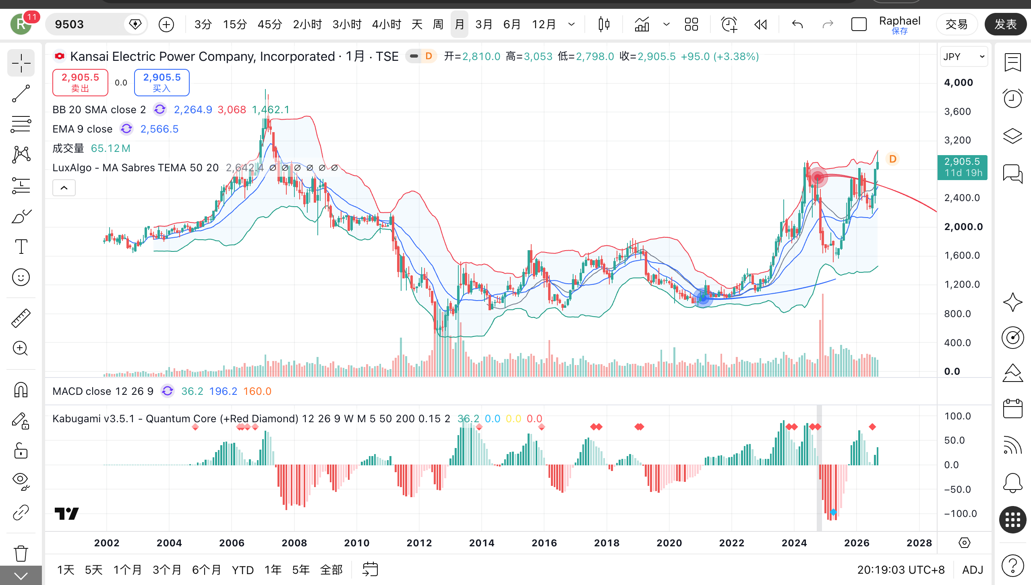1031x585 pixels.
Task: Open the watchlist panel
Action: click(x=1012, y=62)
